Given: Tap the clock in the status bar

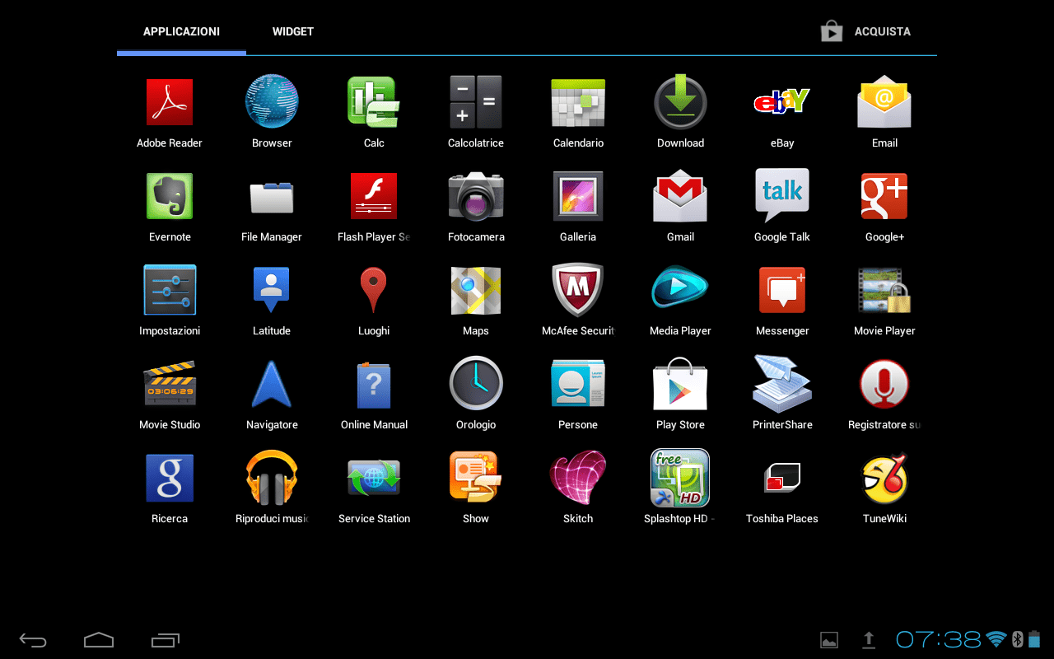Looking at the screenshot, I should [x=938, y=639].
